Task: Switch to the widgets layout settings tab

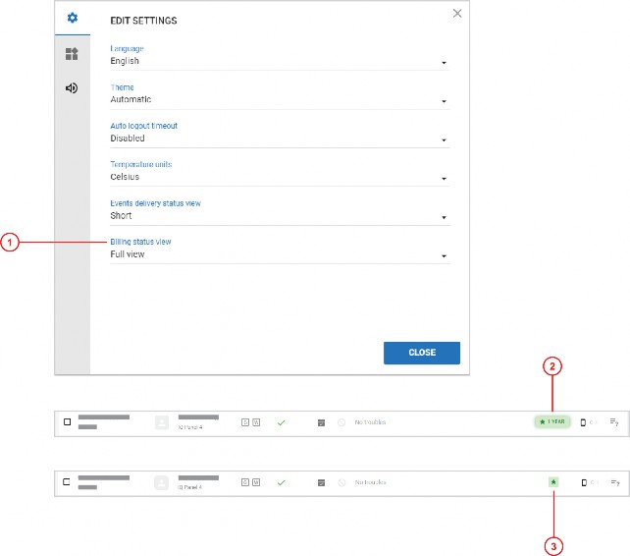Action: [x=72, y=53]
